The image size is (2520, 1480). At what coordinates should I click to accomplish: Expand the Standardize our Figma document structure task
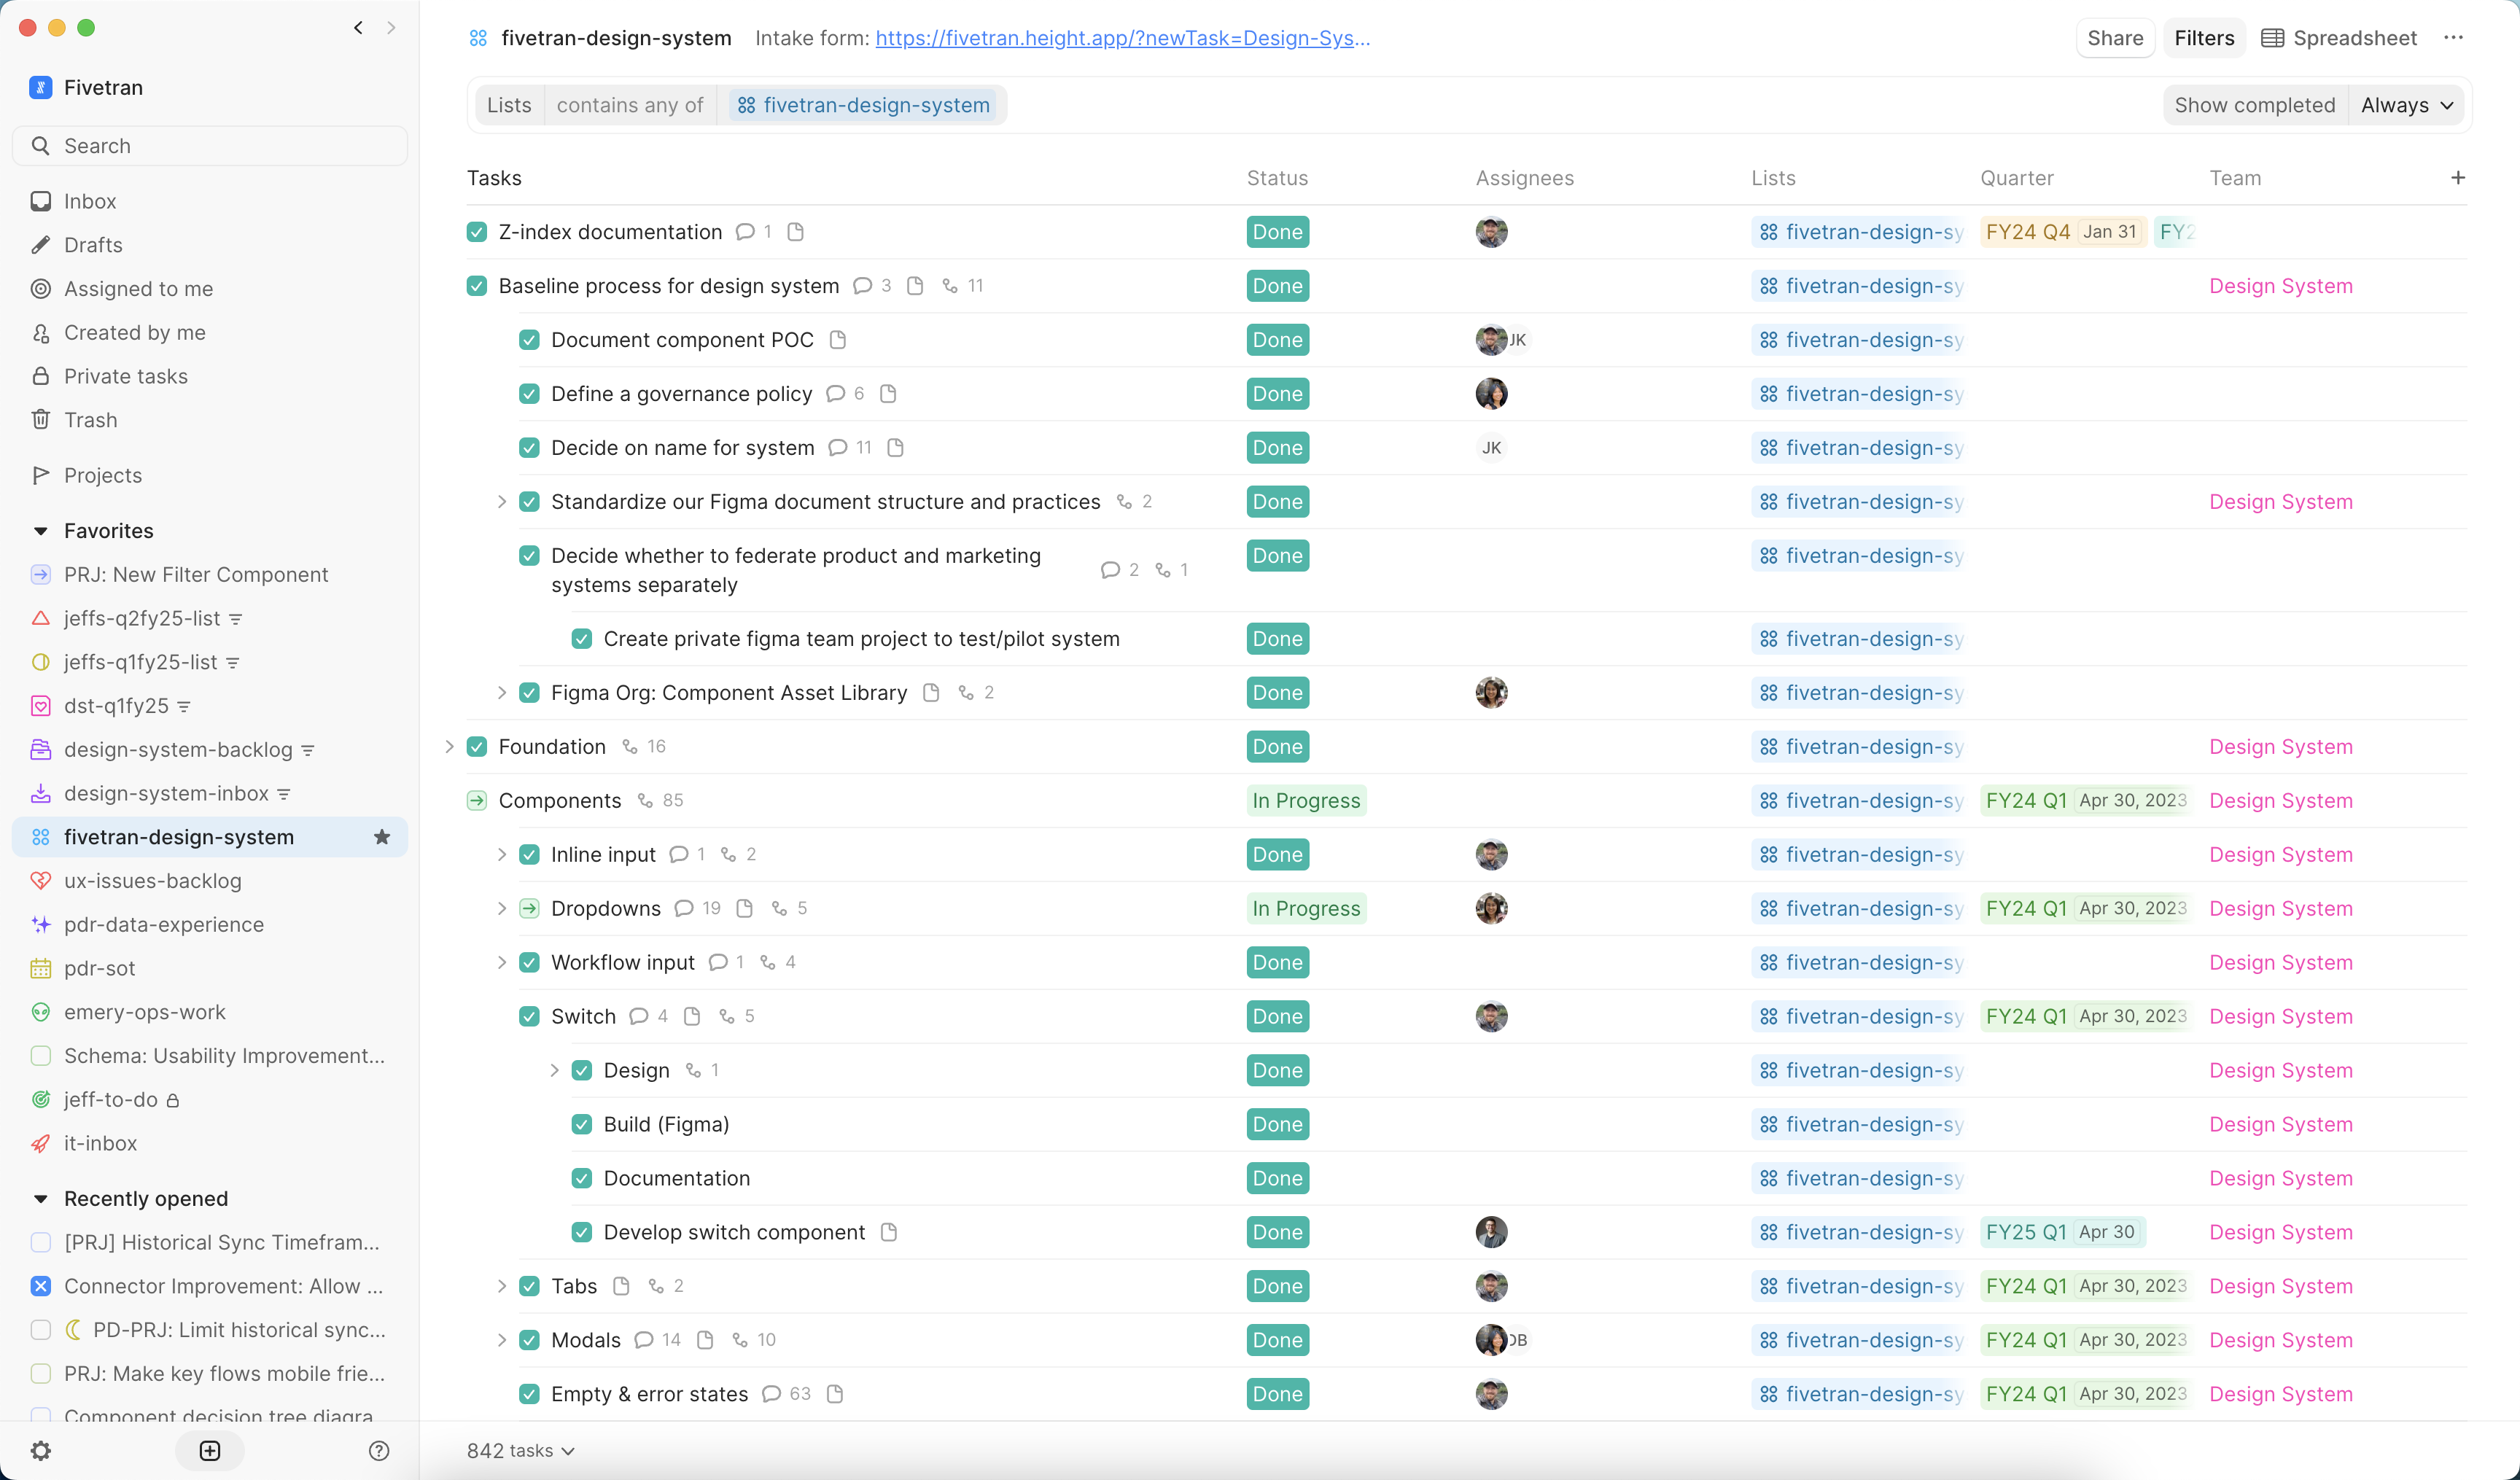(502, 502)
